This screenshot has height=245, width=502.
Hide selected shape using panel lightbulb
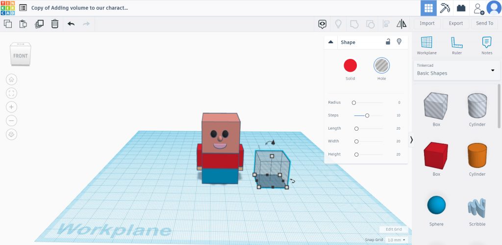[399, 42]
